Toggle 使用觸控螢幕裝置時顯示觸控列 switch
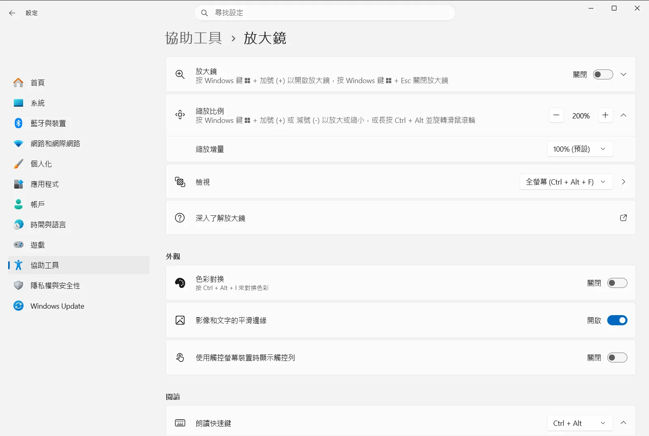Screen dimensions: 649x436 [617, 358]
